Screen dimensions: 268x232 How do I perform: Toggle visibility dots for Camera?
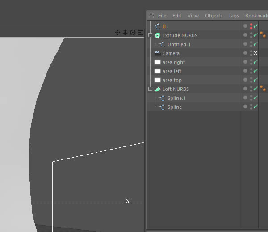tap(251, 53)
